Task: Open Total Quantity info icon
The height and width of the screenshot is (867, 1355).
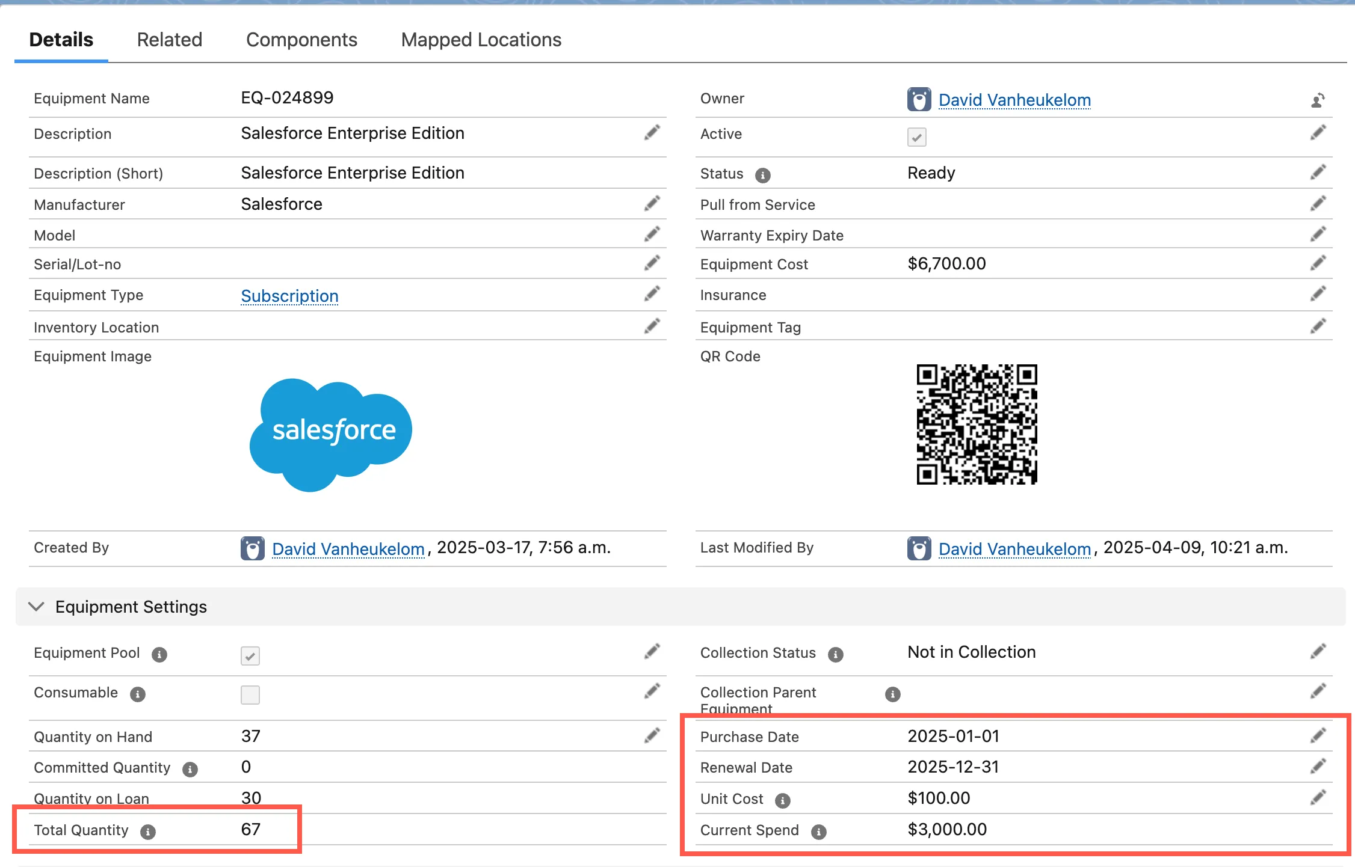Action: tap(148, 832)
